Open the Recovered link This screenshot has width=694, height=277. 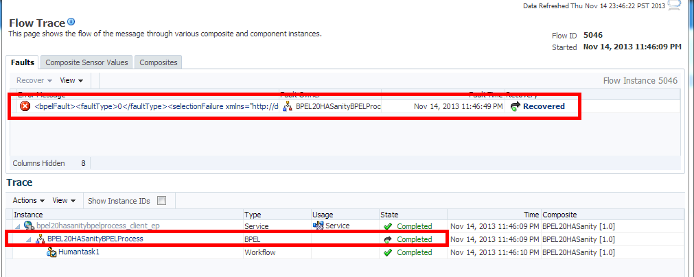coord(544,106)
